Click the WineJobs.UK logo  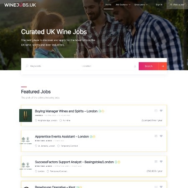pyautogui.click(x=20, y=5)
